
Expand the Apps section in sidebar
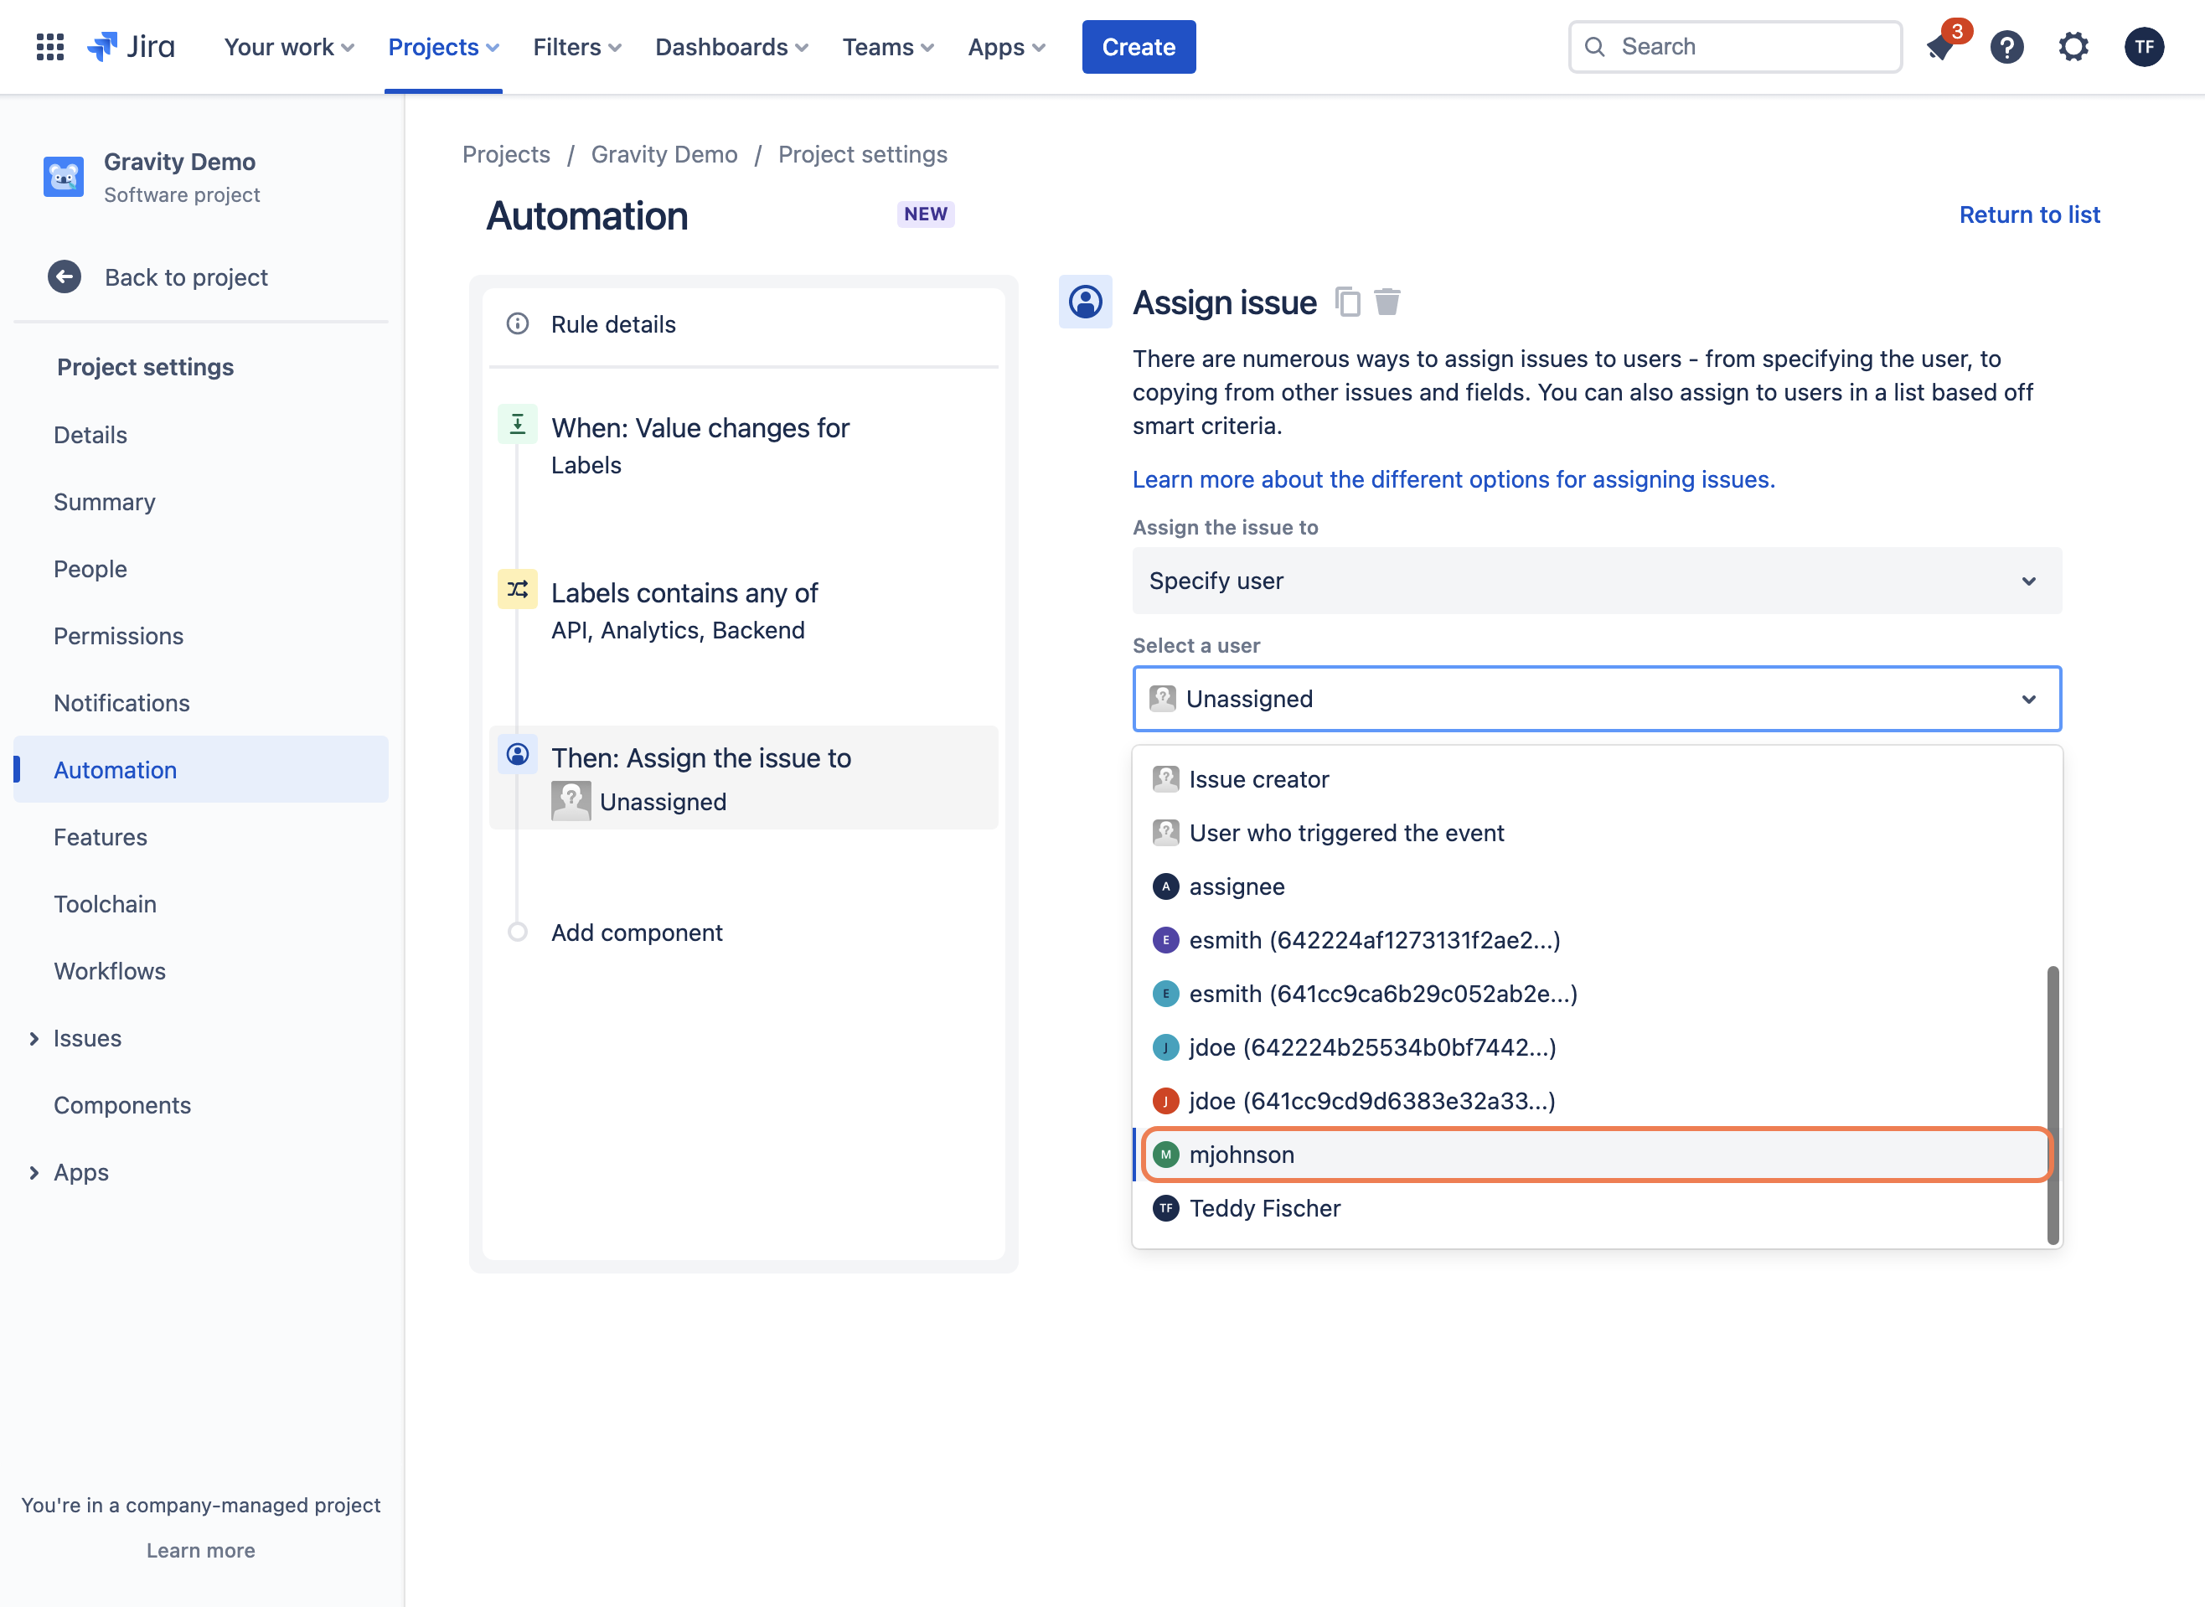tap(34, 1172)
